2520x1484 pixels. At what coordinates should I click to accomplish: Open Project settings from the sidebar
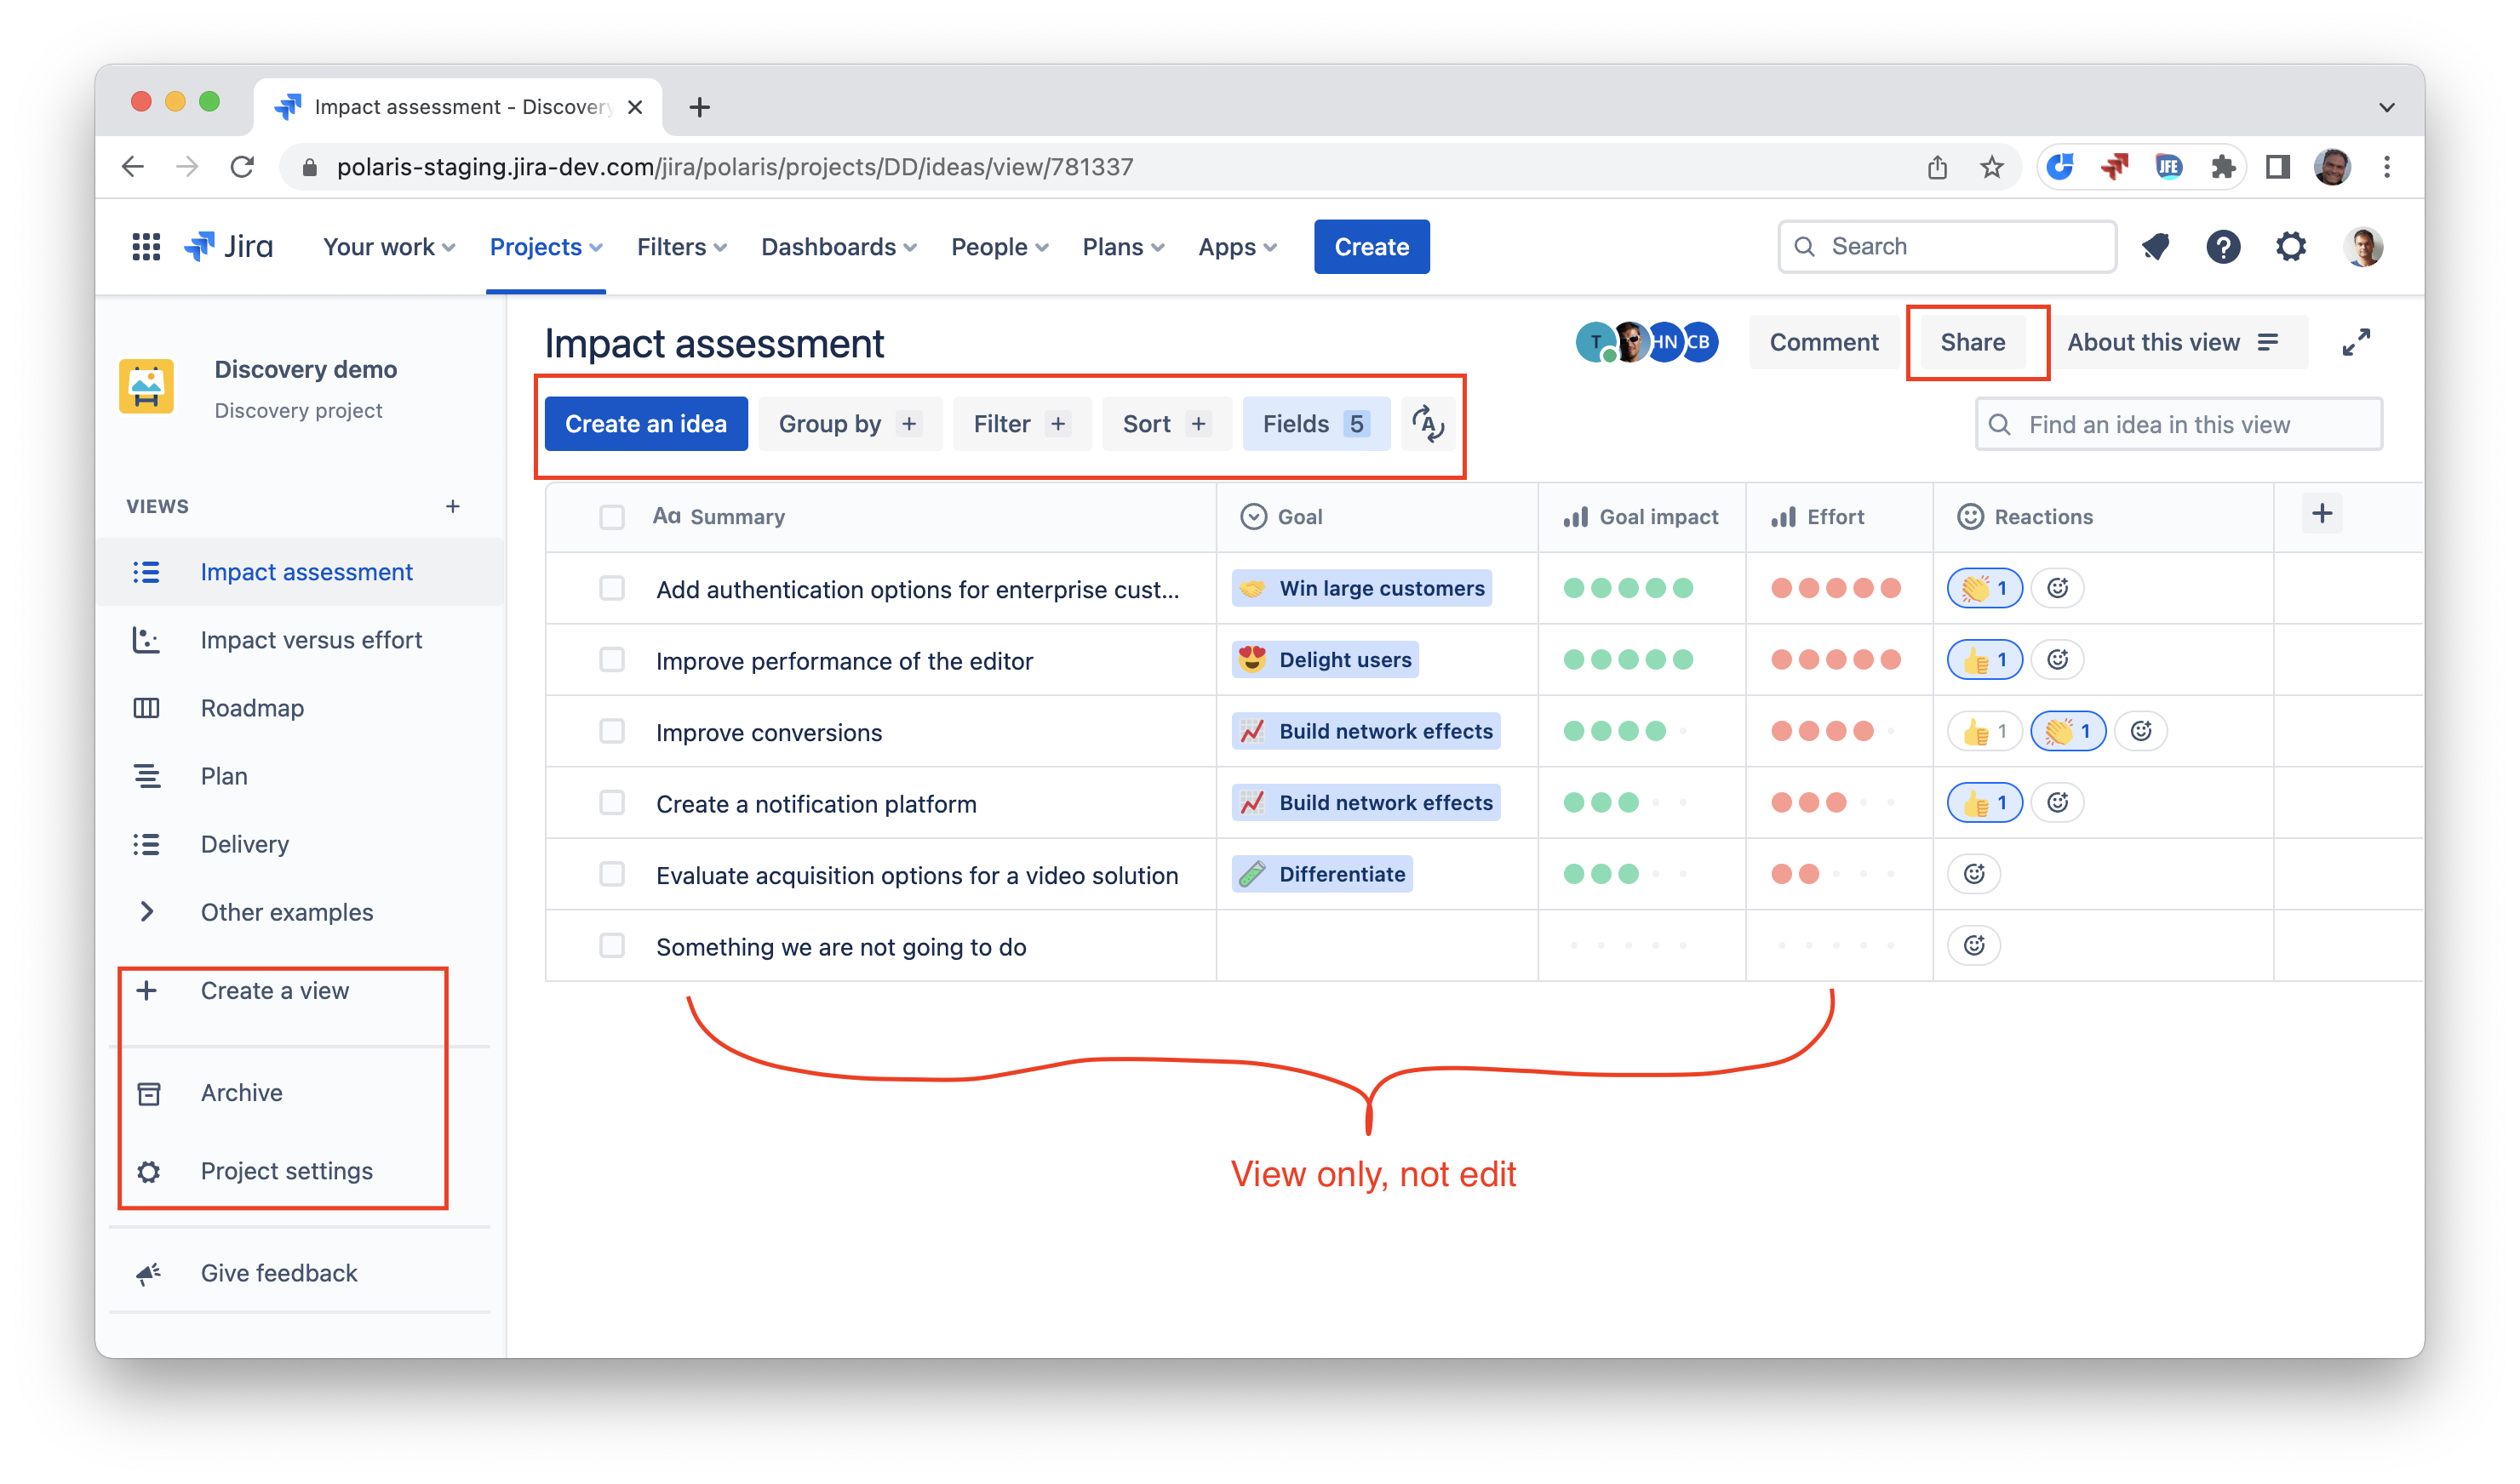tap(286, 1170)
